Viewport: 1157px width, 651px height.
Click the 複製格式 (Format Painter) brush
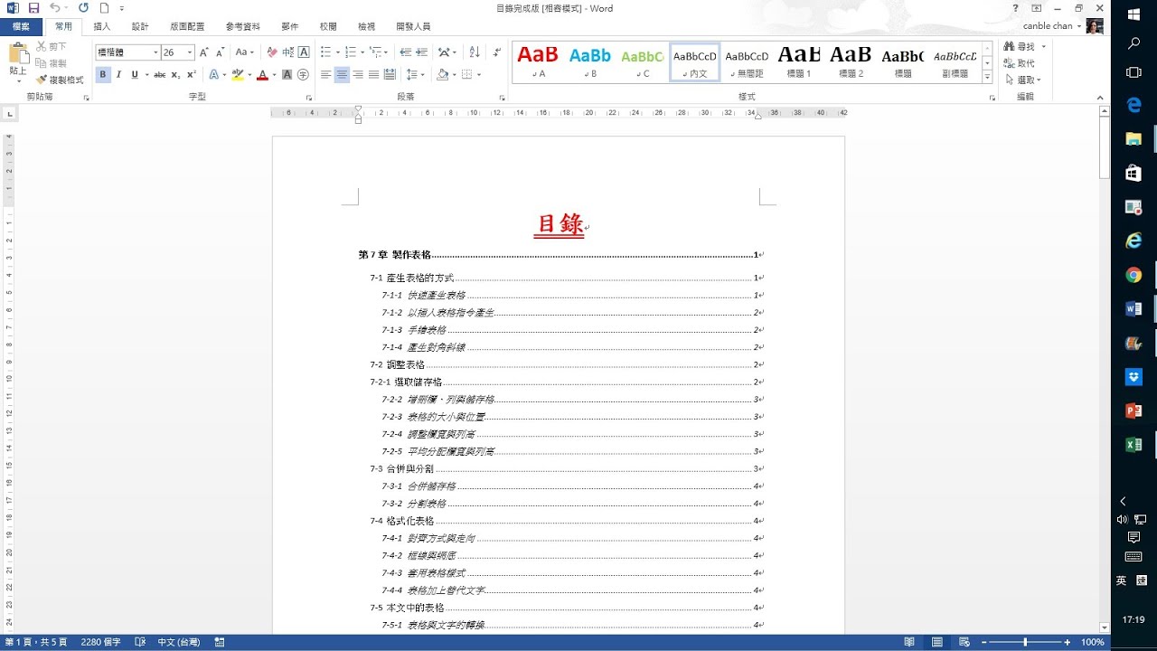[x=60, y=80]
